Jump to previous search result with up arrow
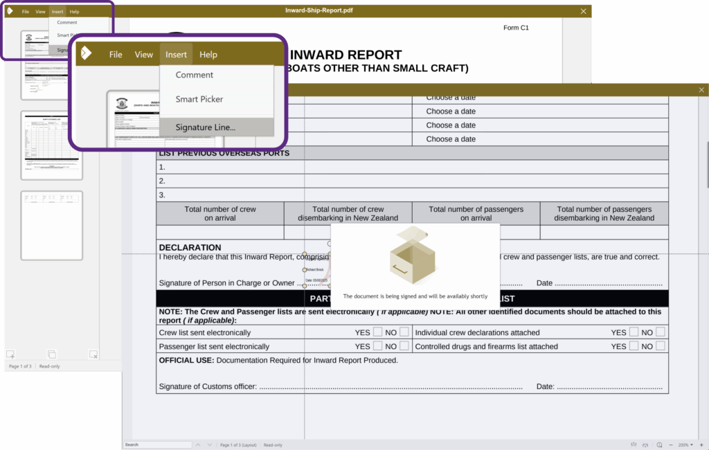Image resolution: width=709 pixels, height=450 pixels. point(197,444)
